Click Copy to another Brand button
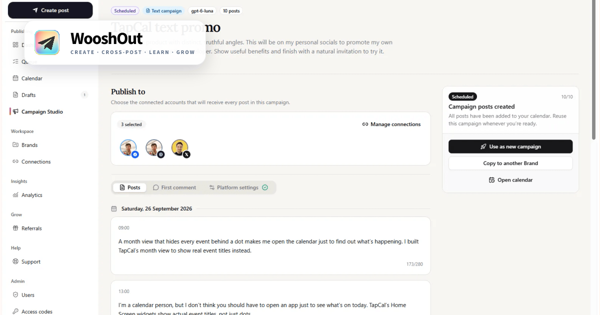The width and height of the screenshot is (600, 315). (x=510, y=163)
